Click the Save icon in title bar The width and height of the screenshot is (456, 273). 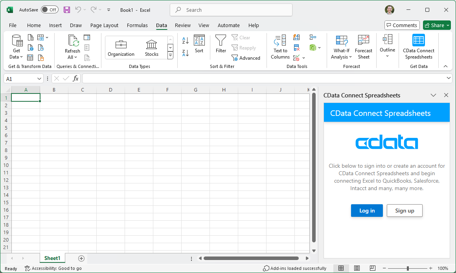pyautogui.click(x=67, y=10)
